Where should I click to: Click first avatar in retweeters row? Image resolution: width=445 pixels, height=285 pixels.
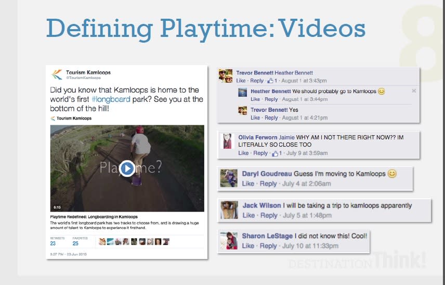(102, 241)
